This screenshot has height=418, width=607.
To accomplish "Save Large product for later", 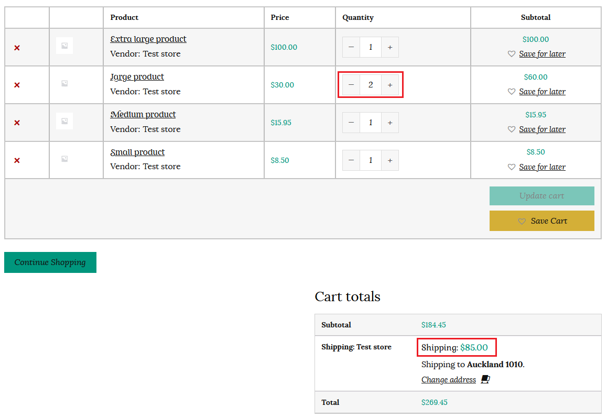I will click(x=542, y=92).
